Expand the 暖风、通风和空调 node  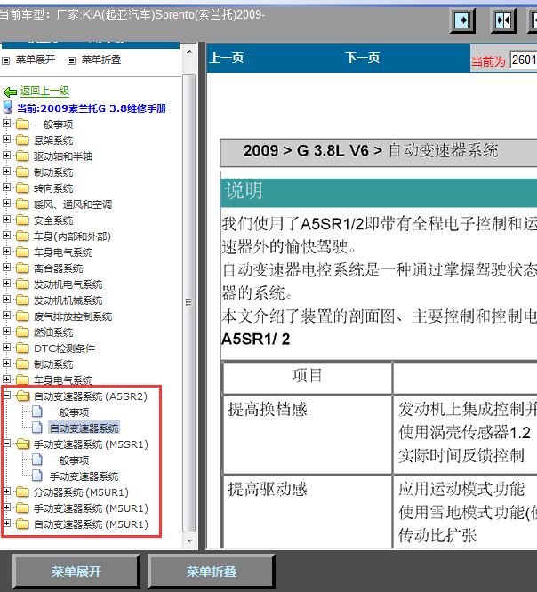[x=6, y=204]
